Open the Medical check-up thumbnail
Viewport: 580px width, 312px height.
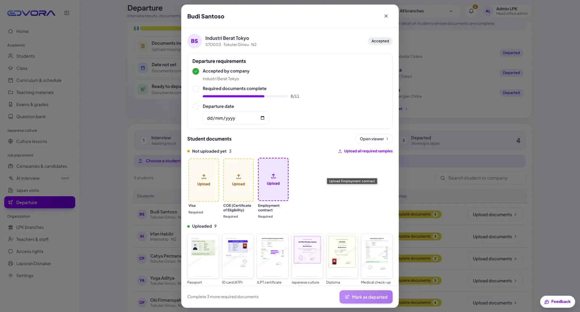377,256
